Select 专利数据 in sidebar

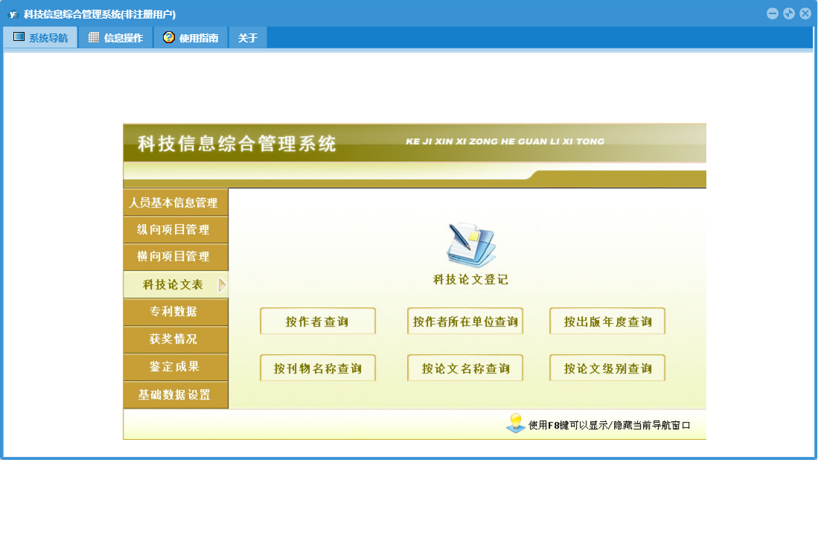coord(176,312)
